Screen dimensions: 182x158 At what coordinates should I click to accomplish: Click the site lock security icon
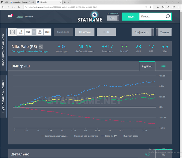26,7
